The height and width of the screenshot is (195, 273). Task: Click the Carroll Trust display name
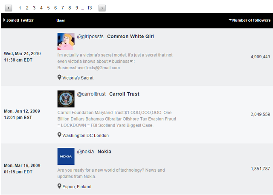coord(124,94)
